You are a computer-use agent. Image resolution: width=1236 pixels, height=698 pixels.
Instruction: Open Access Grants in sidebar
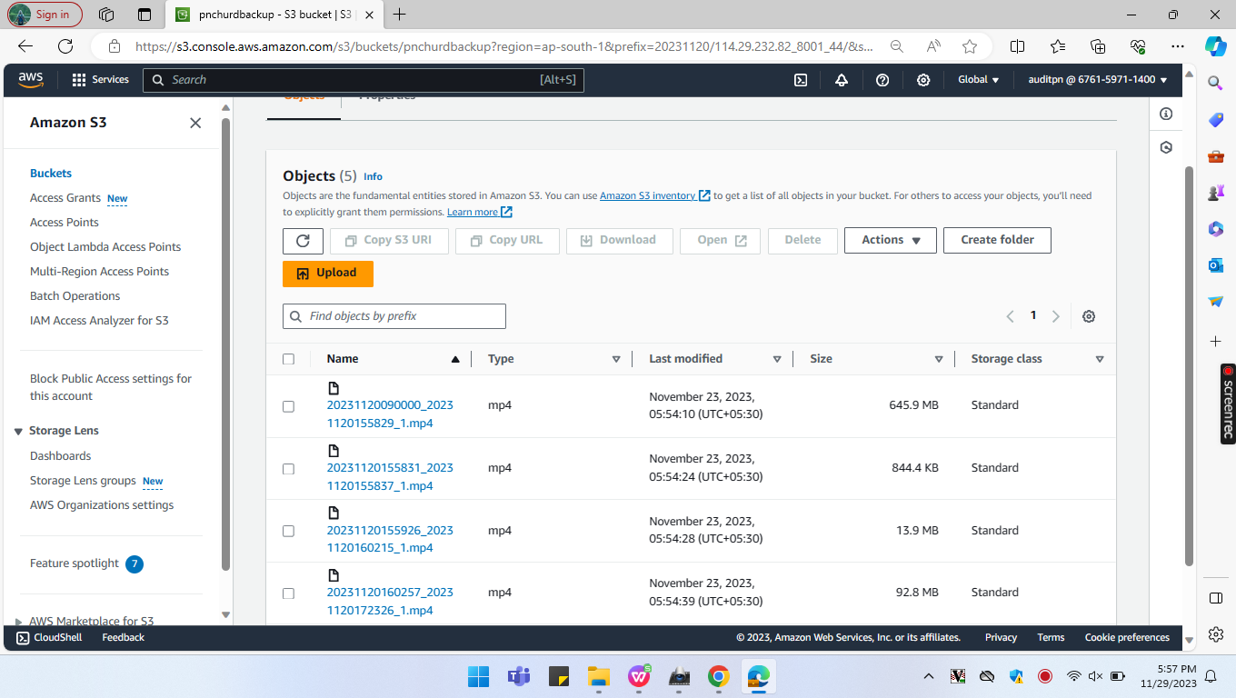point(65,198)
